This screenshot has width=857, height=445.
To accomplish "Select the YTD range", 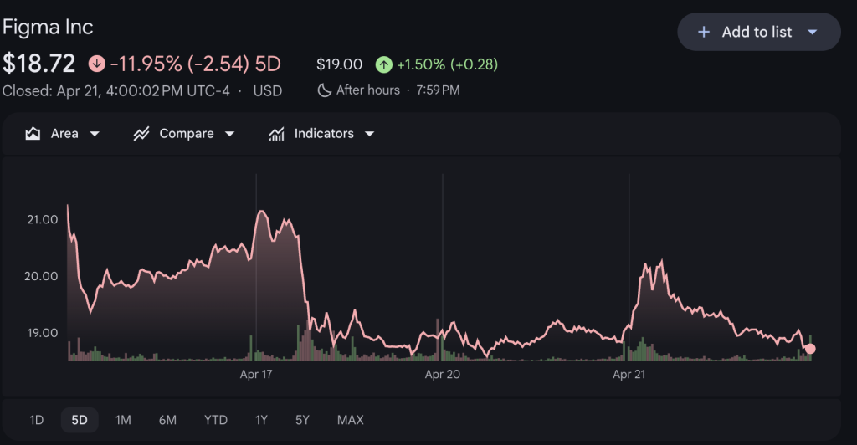I will pyautogui.click(x=215, y=420).
